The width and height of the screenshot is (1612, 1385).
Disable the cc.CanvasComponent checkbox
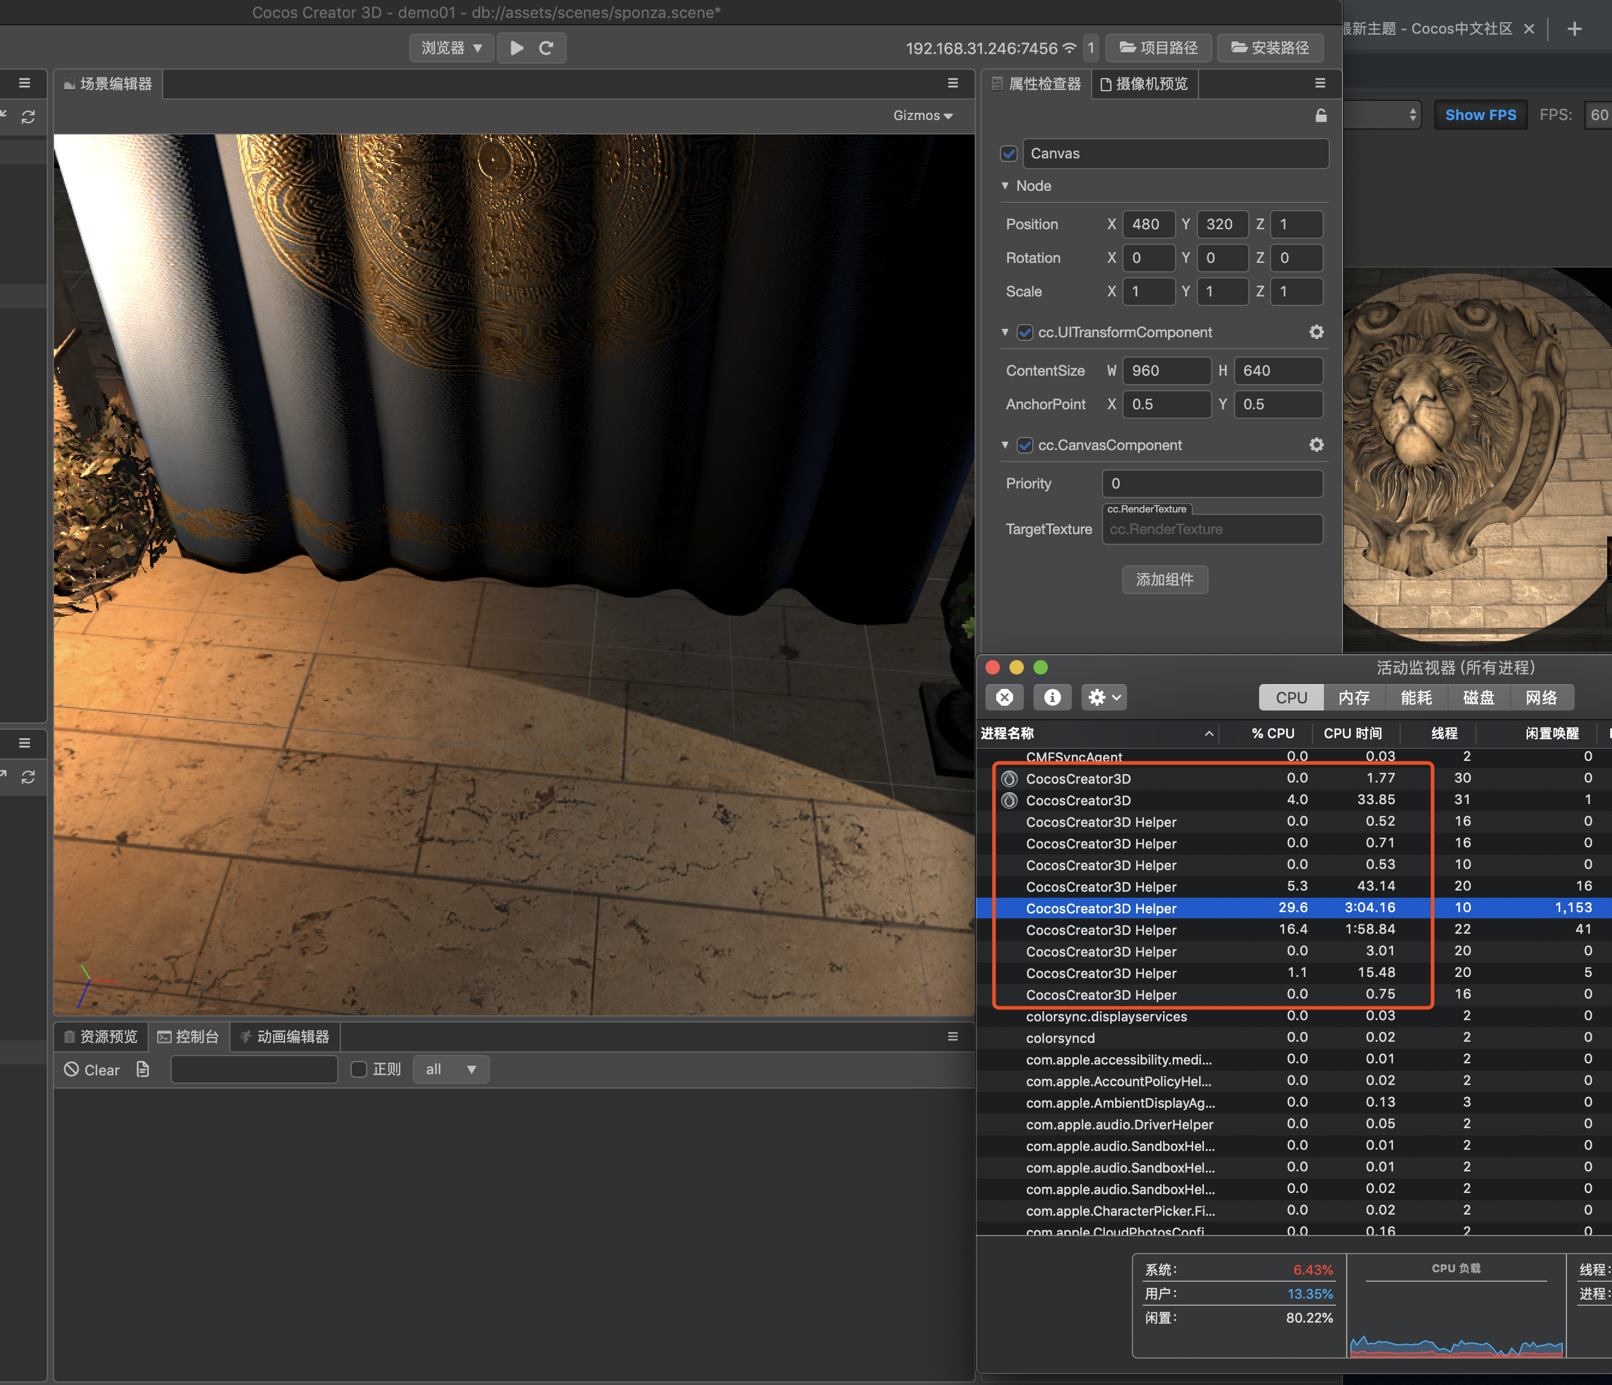point(1024,445)
